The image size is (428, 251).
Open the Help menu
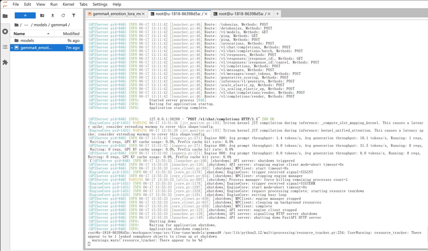click(117, 4)
